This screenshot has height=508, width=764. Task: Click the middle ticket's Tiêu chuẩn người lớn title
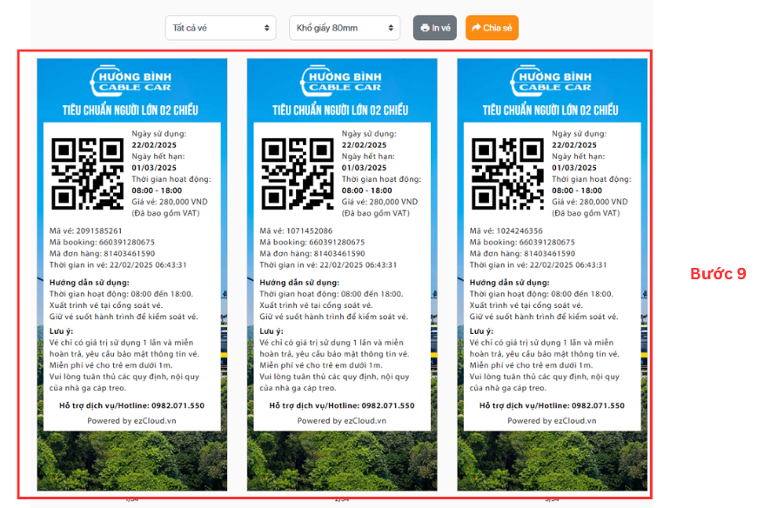[342, 110]
